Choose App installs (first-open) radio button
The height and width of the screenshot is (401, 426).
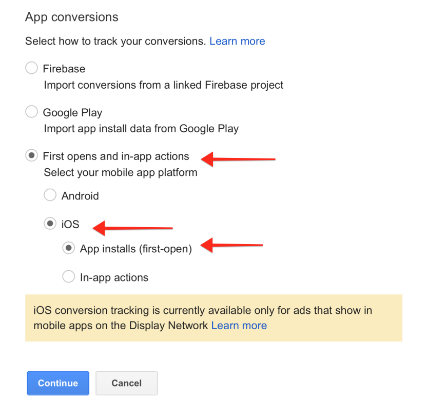[68, 249]
